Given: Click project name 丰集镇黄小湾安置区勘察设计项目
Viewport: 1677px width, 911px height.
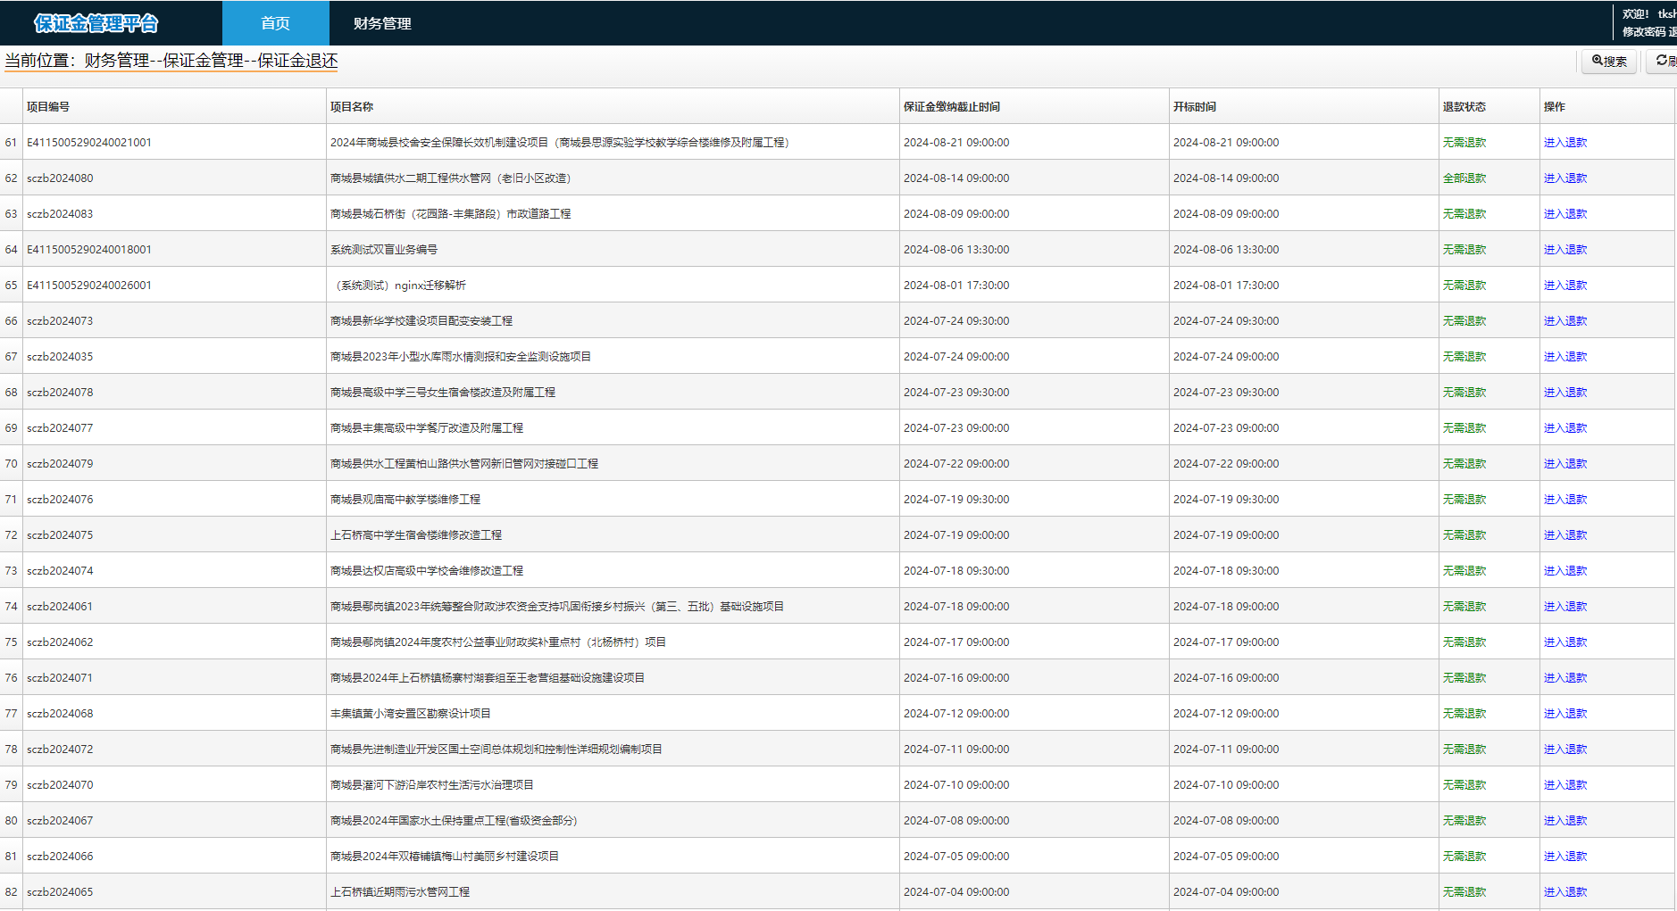Looking at the screenshot, I should (411, 714).
